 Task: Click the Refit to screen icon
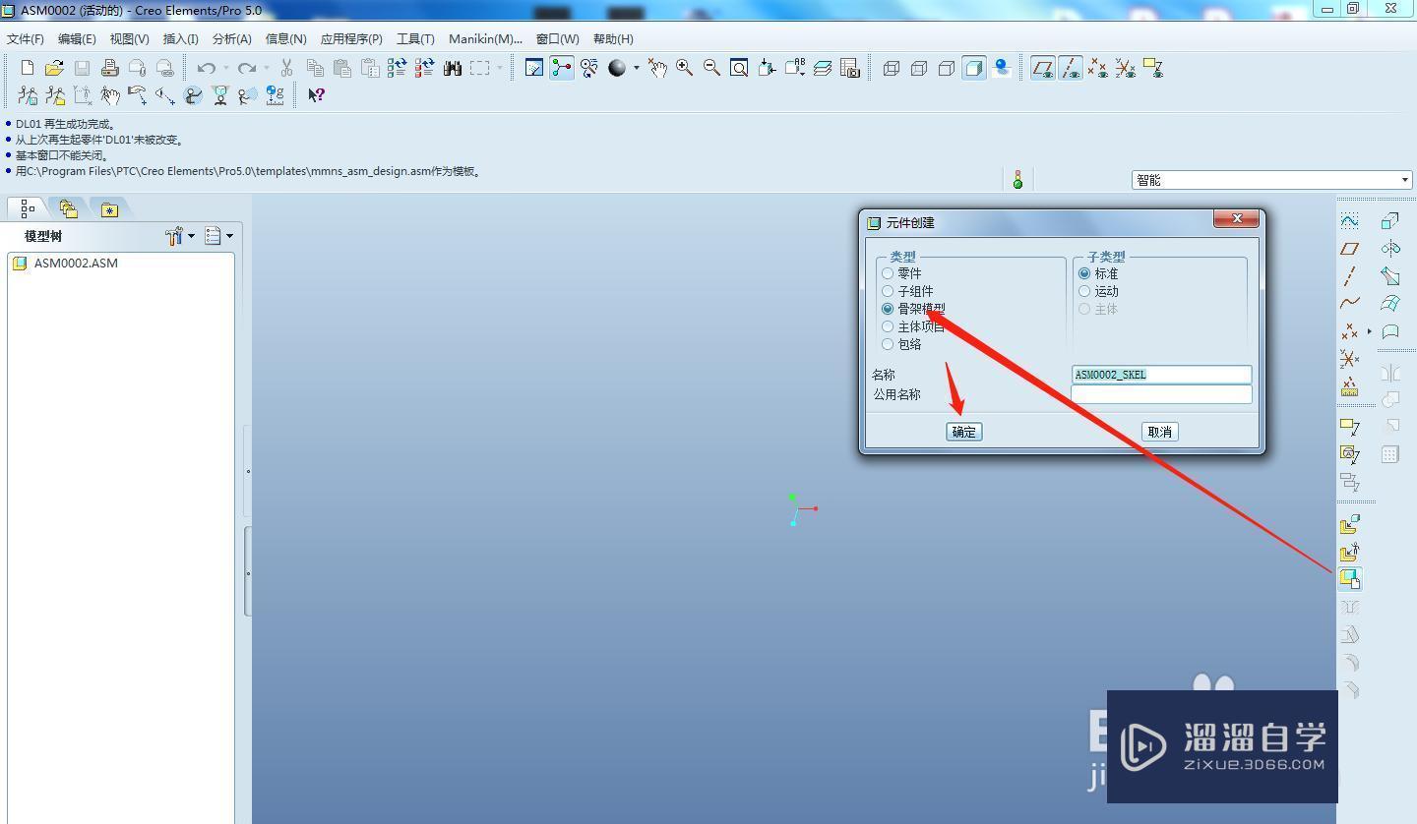pos(739,68)
